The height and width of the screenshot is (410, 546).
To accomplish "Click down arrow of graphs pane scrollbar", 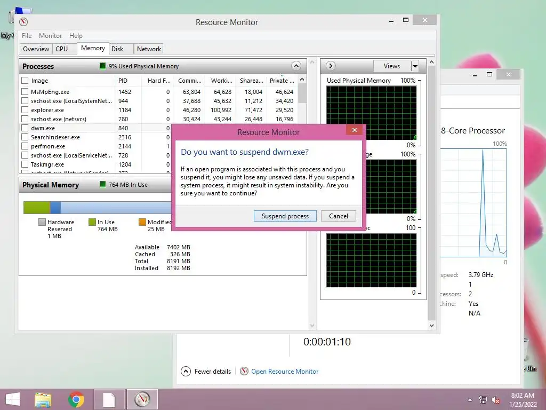I will click(x=431, y=325).
